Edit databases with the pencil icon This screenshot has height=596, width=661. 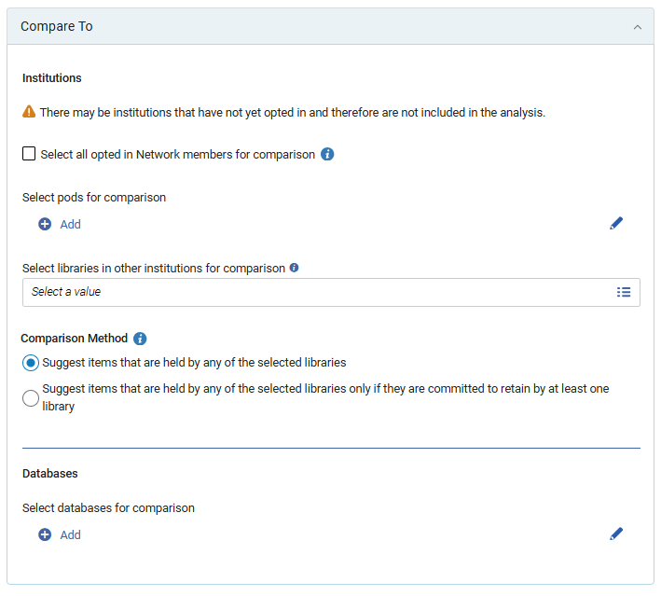point(616,534)
